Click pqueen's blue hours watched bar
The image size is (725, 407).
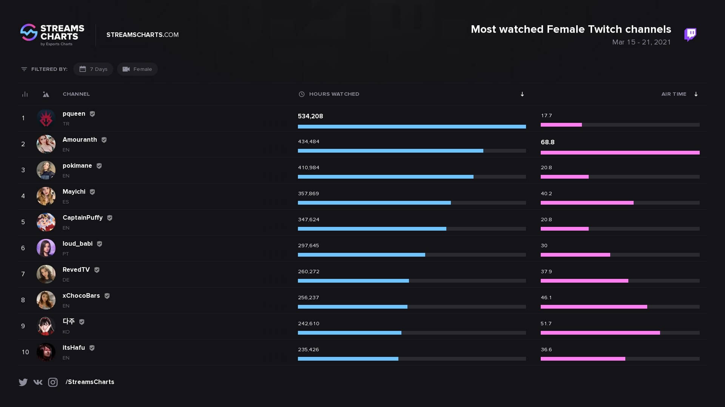coord(412,127)
